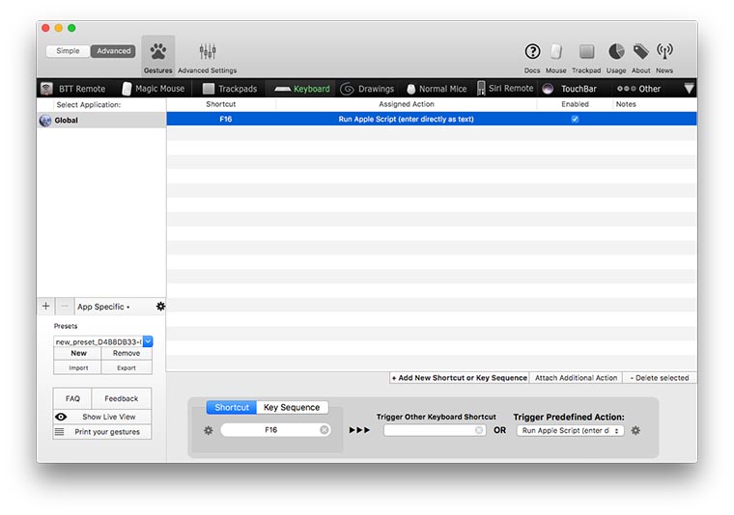The height and width of the screenshot is (515, 734).
Task: Open the About tag icon
Action: pyautogui.click(x=640, y=52)
